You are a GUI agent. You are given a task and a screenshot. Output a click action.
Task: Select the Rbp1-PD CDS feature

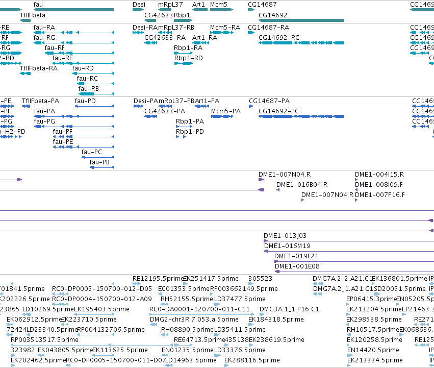(181, 137)
